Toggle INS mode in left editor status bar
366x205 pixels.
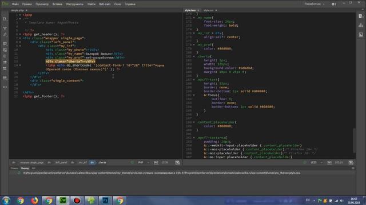click(x=156, y=162)
